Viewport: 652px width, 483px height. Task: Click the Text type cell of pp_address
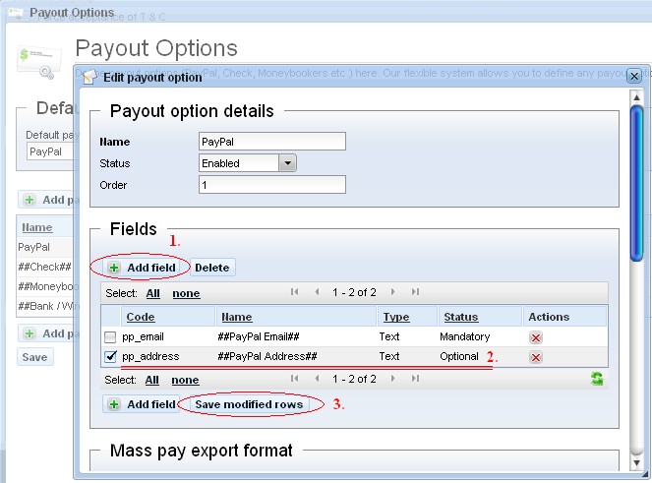389,356
